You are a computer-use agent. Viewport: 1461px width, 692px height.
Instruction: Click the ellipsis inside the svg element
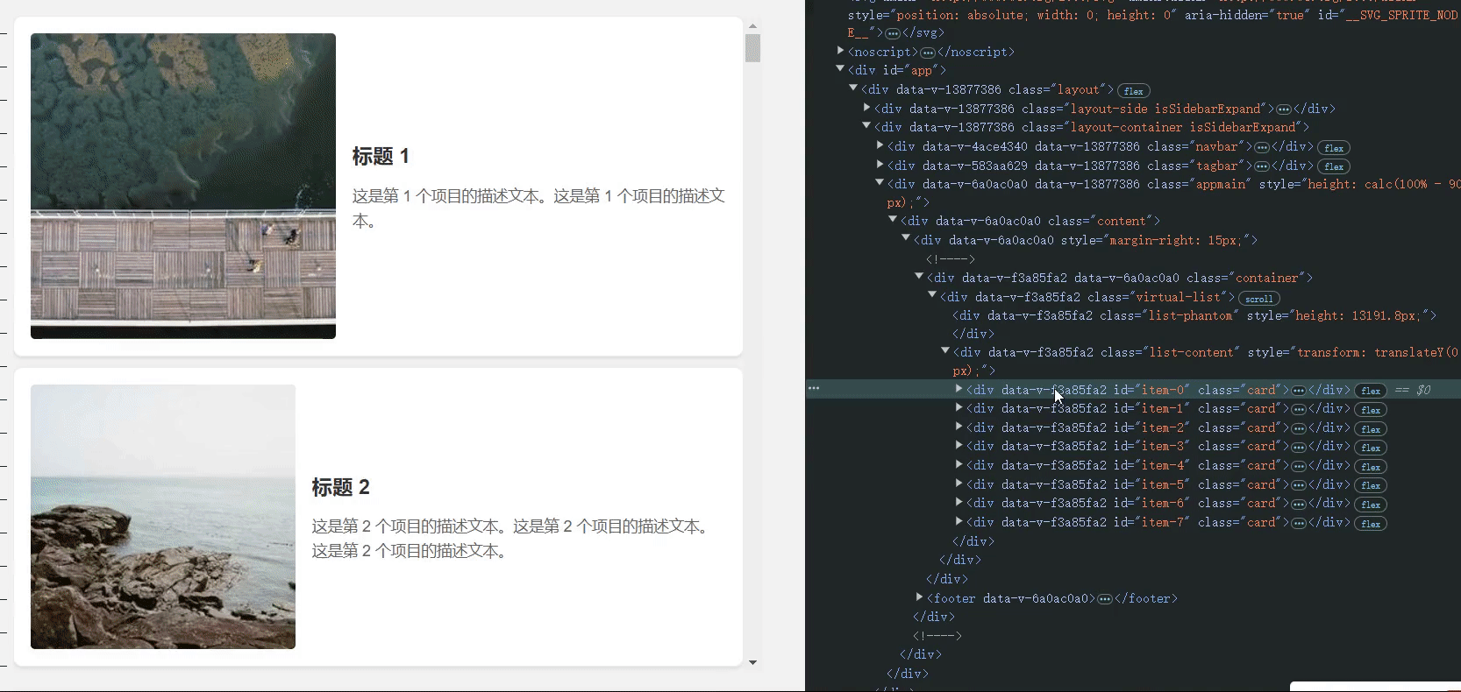(893, 33)
